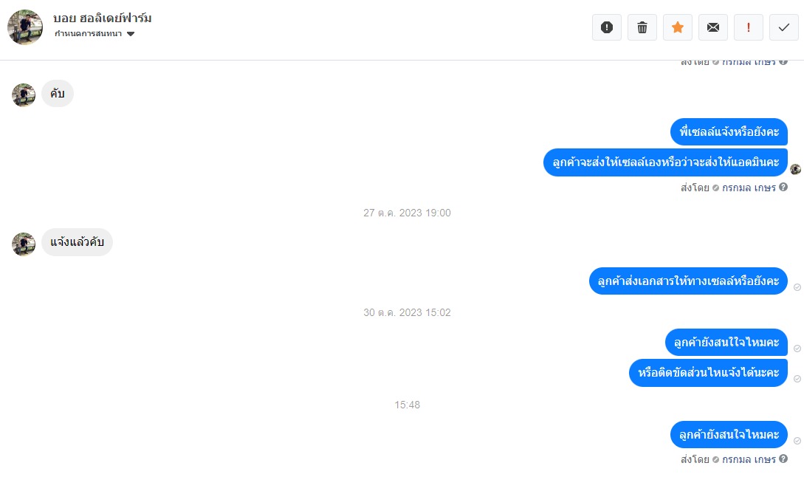The width and height of the screenshot is (804, 477).
Task: Delete conversation with the trash icon
Action: [x=642, y=27]
